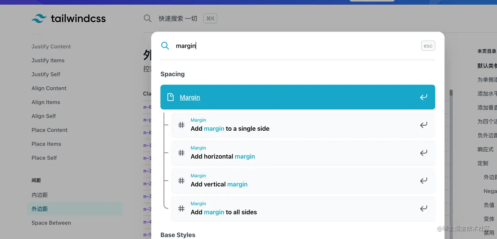Open 内边距 in sidebar
The image size is (497, 239).
[x=40, y=195]
